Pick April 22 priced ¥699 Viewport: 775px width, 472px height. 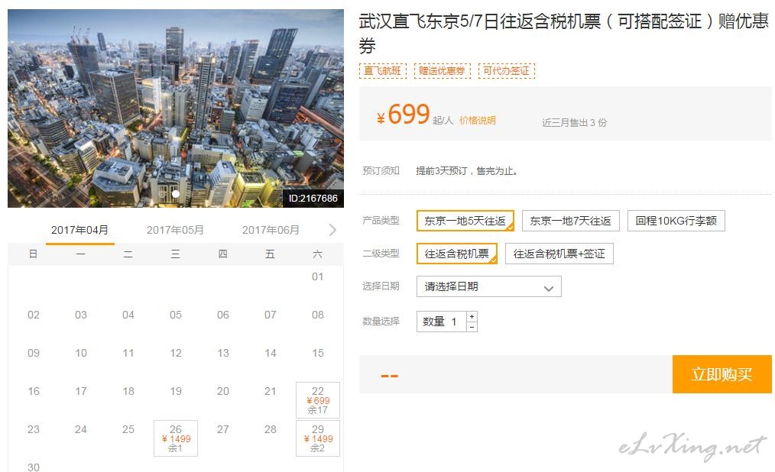click(318, 400)
